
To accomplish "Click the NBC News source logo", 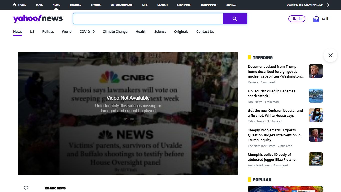I will (55, 188).
